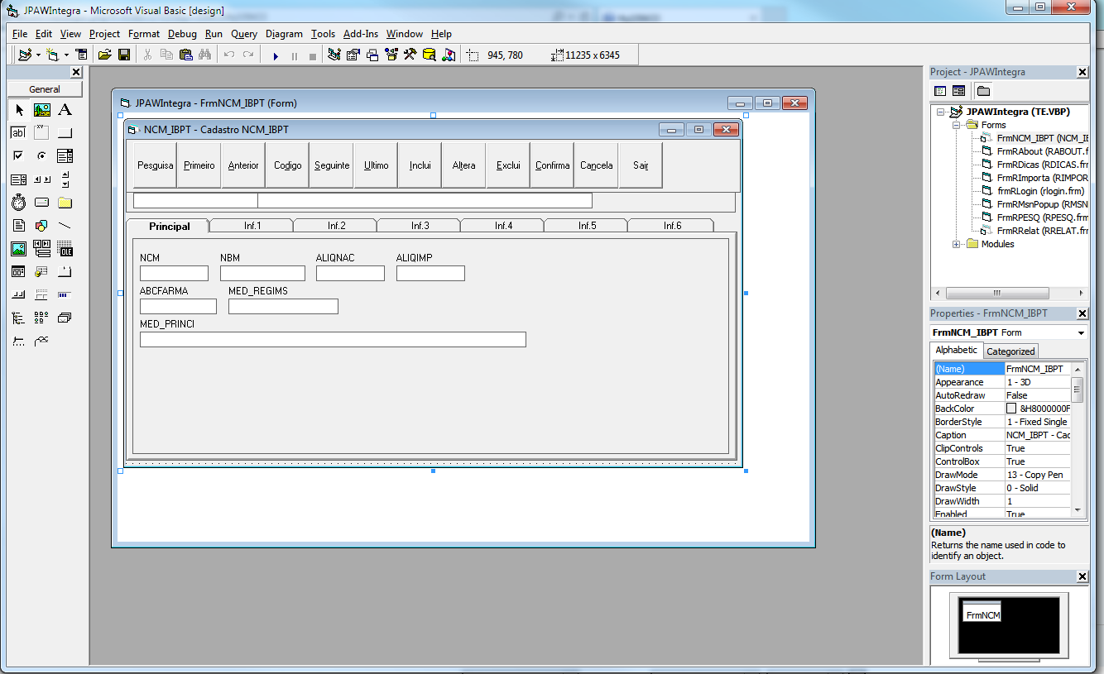Viewport: 1104px width, 674px height.
Task: Click the Start (run) toolbar button
Action: point(276,55)
